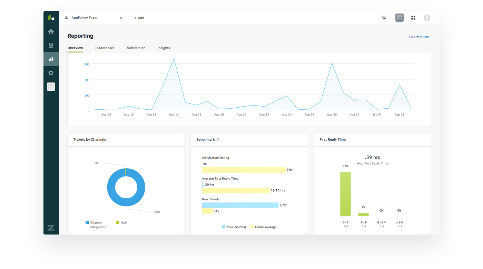Click the Add new tab button
Viewport: 483px width, 269px height.
click(x=139, y=18)
